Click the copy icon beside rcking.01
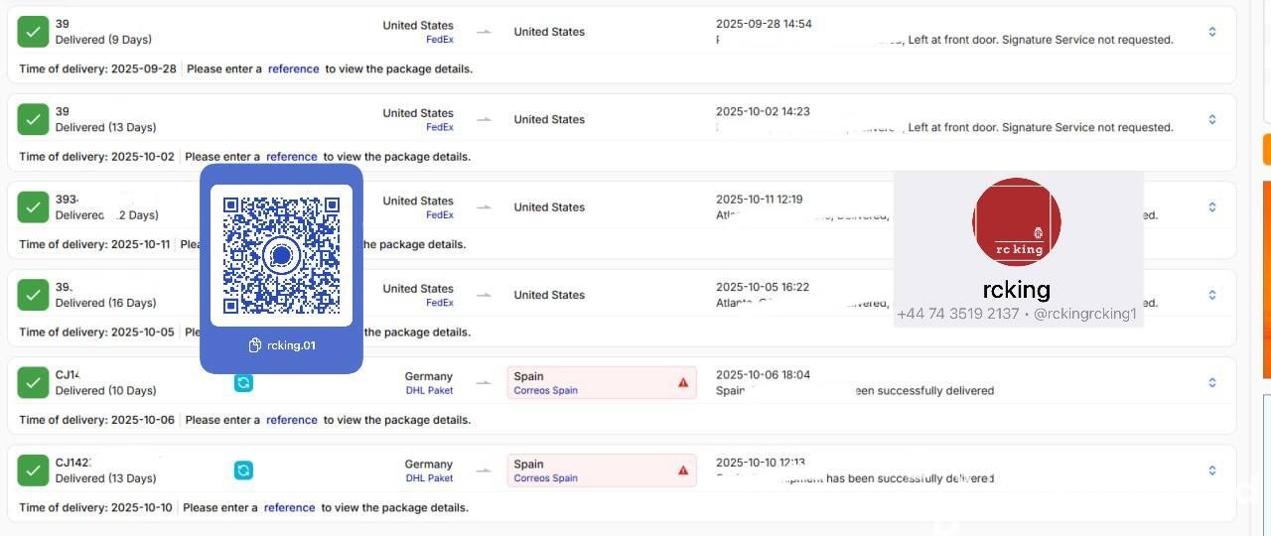Viewport: 1271px width, 536px height. 255,345
